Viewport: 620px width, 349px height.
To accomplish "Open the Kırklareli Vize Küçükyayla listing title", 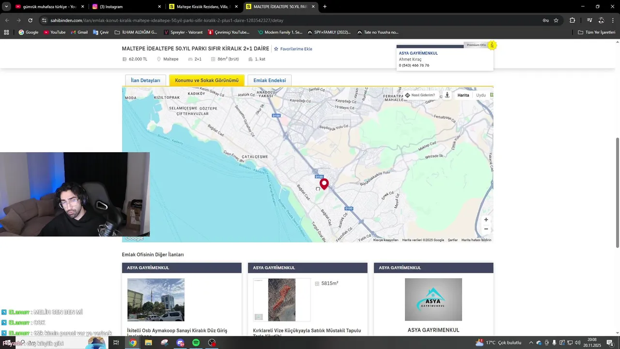I will tap(307, 333).
